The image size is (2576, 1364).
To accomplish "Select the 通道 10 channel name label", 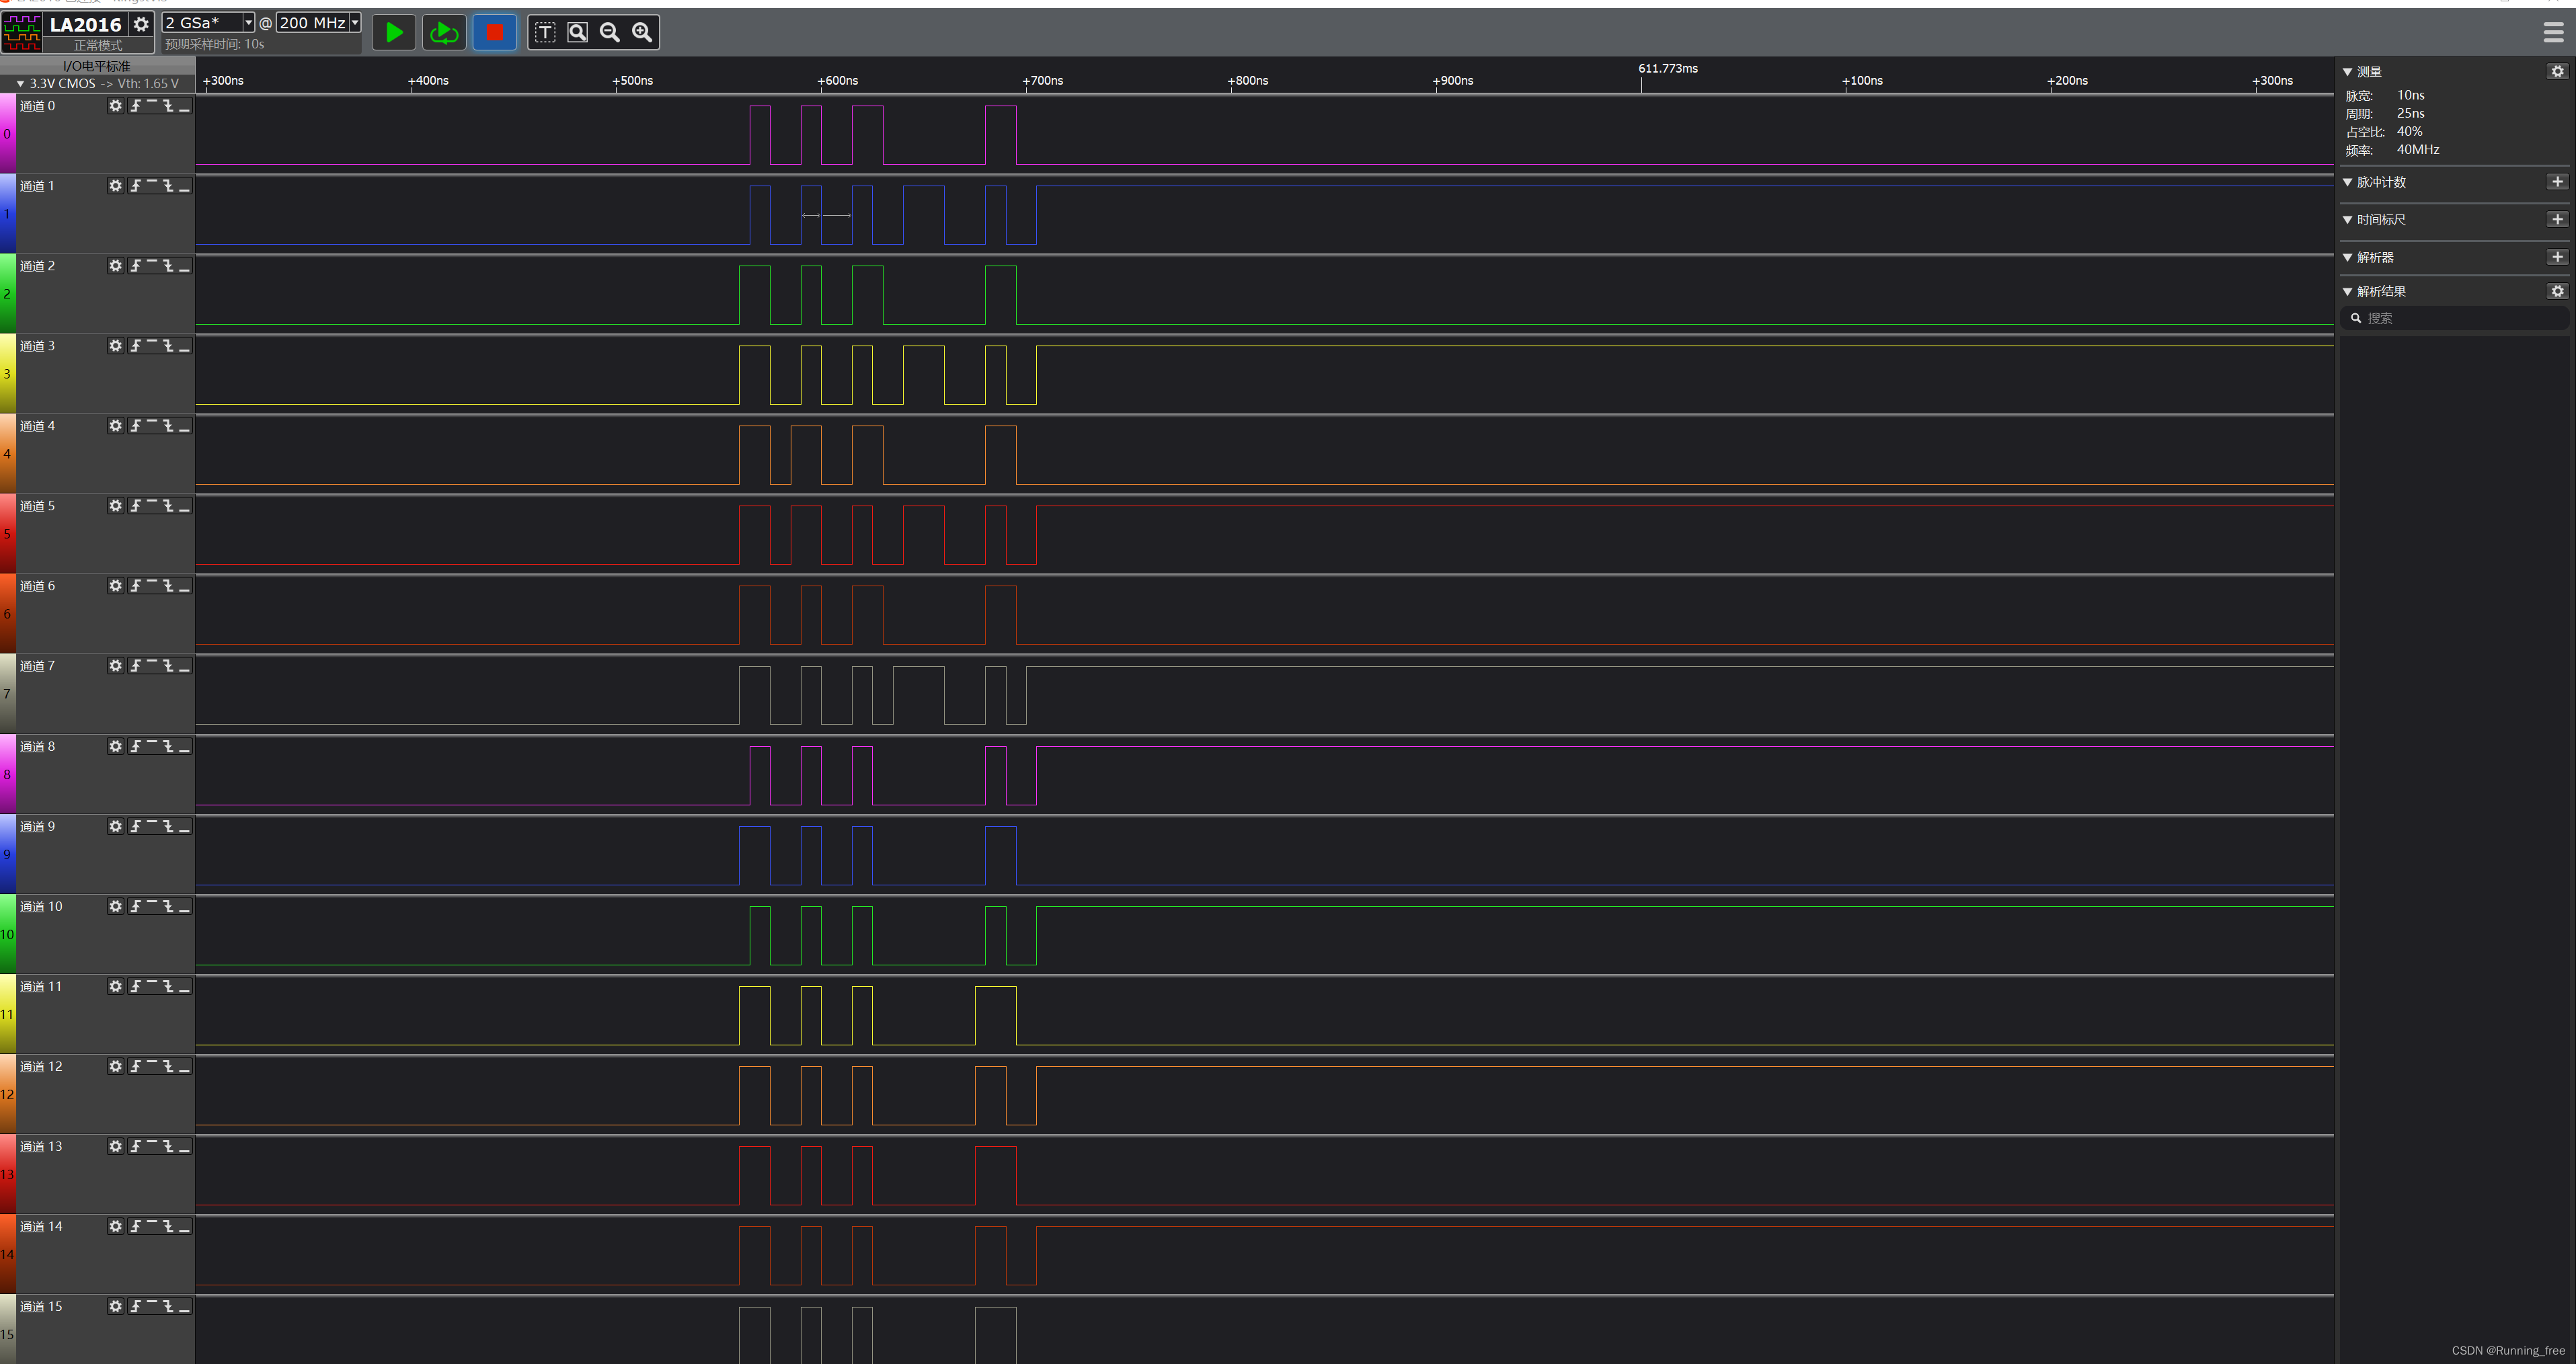I will pyautogui.click(x=41, y=906).
